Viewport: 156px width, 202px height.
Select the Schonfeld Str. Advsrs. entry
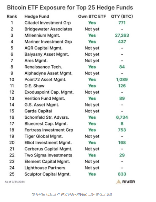click(47, 117)
